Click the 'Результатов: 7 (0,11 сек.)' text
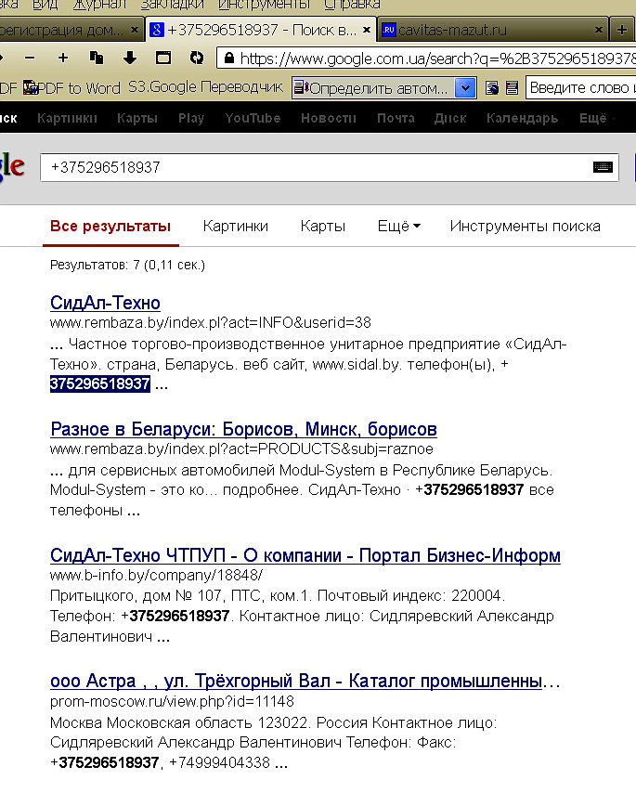 click(127, 265)
